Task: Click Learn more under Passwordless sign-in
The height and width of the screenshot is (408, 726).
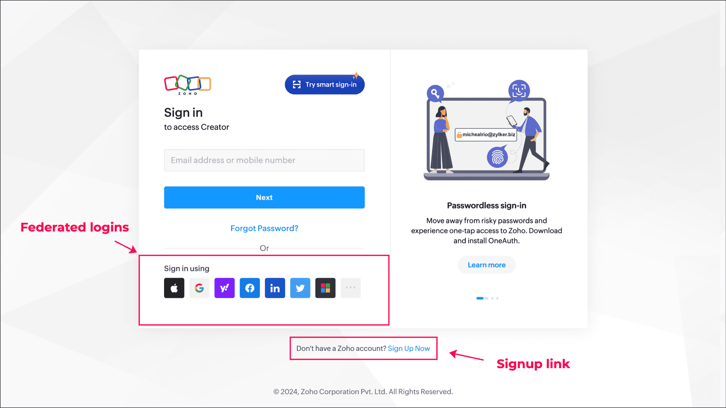Action: pos(487,265)
